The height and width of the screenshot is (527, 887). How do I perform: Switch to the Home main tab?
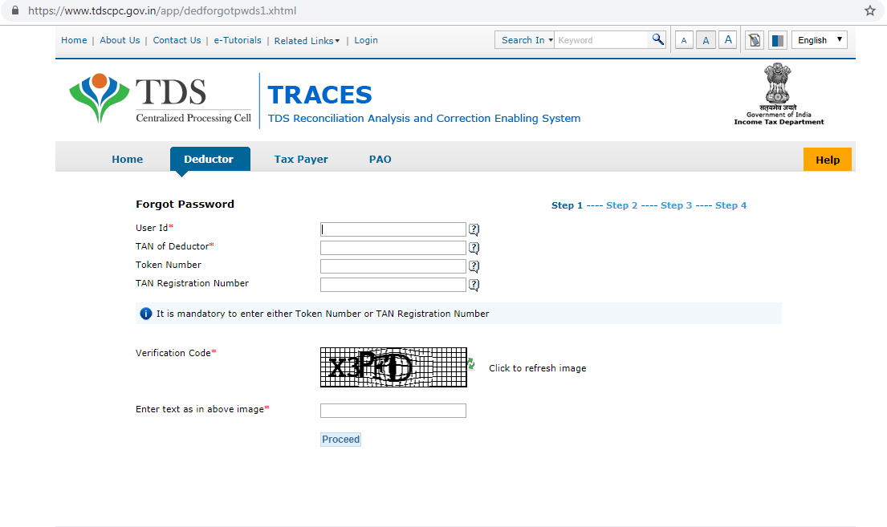(128, 160)
